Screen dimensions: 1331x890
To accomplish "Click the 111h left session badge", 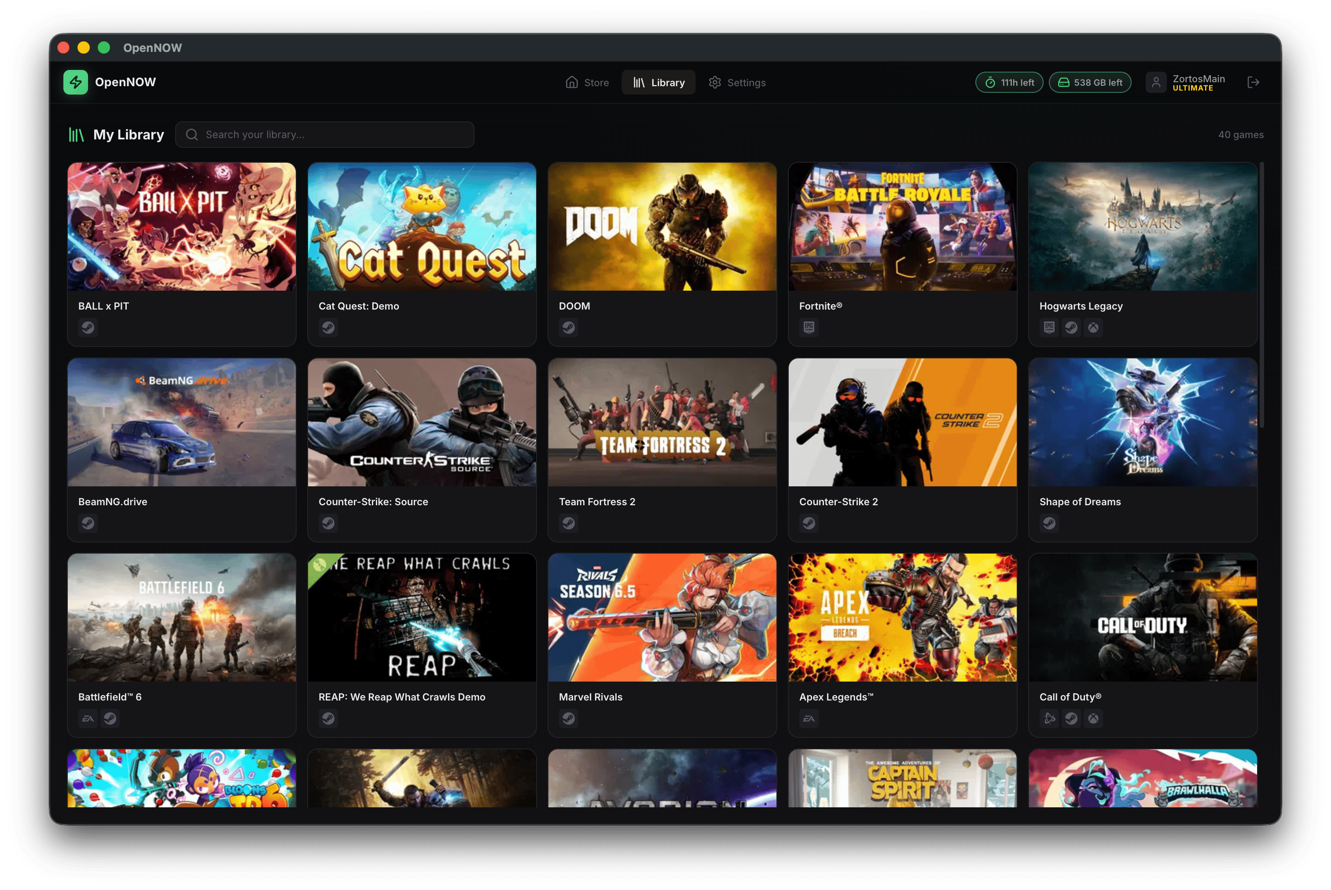I will tap(1009, 82).
